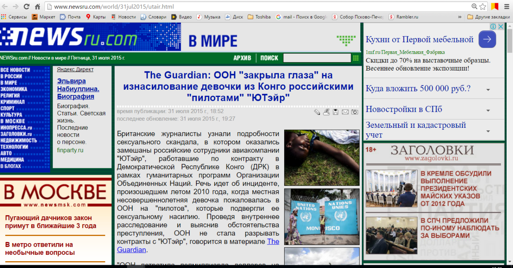513x268 pixels.
Task: Click the NEWSru.com logo banner
Action: coord(91,37)
